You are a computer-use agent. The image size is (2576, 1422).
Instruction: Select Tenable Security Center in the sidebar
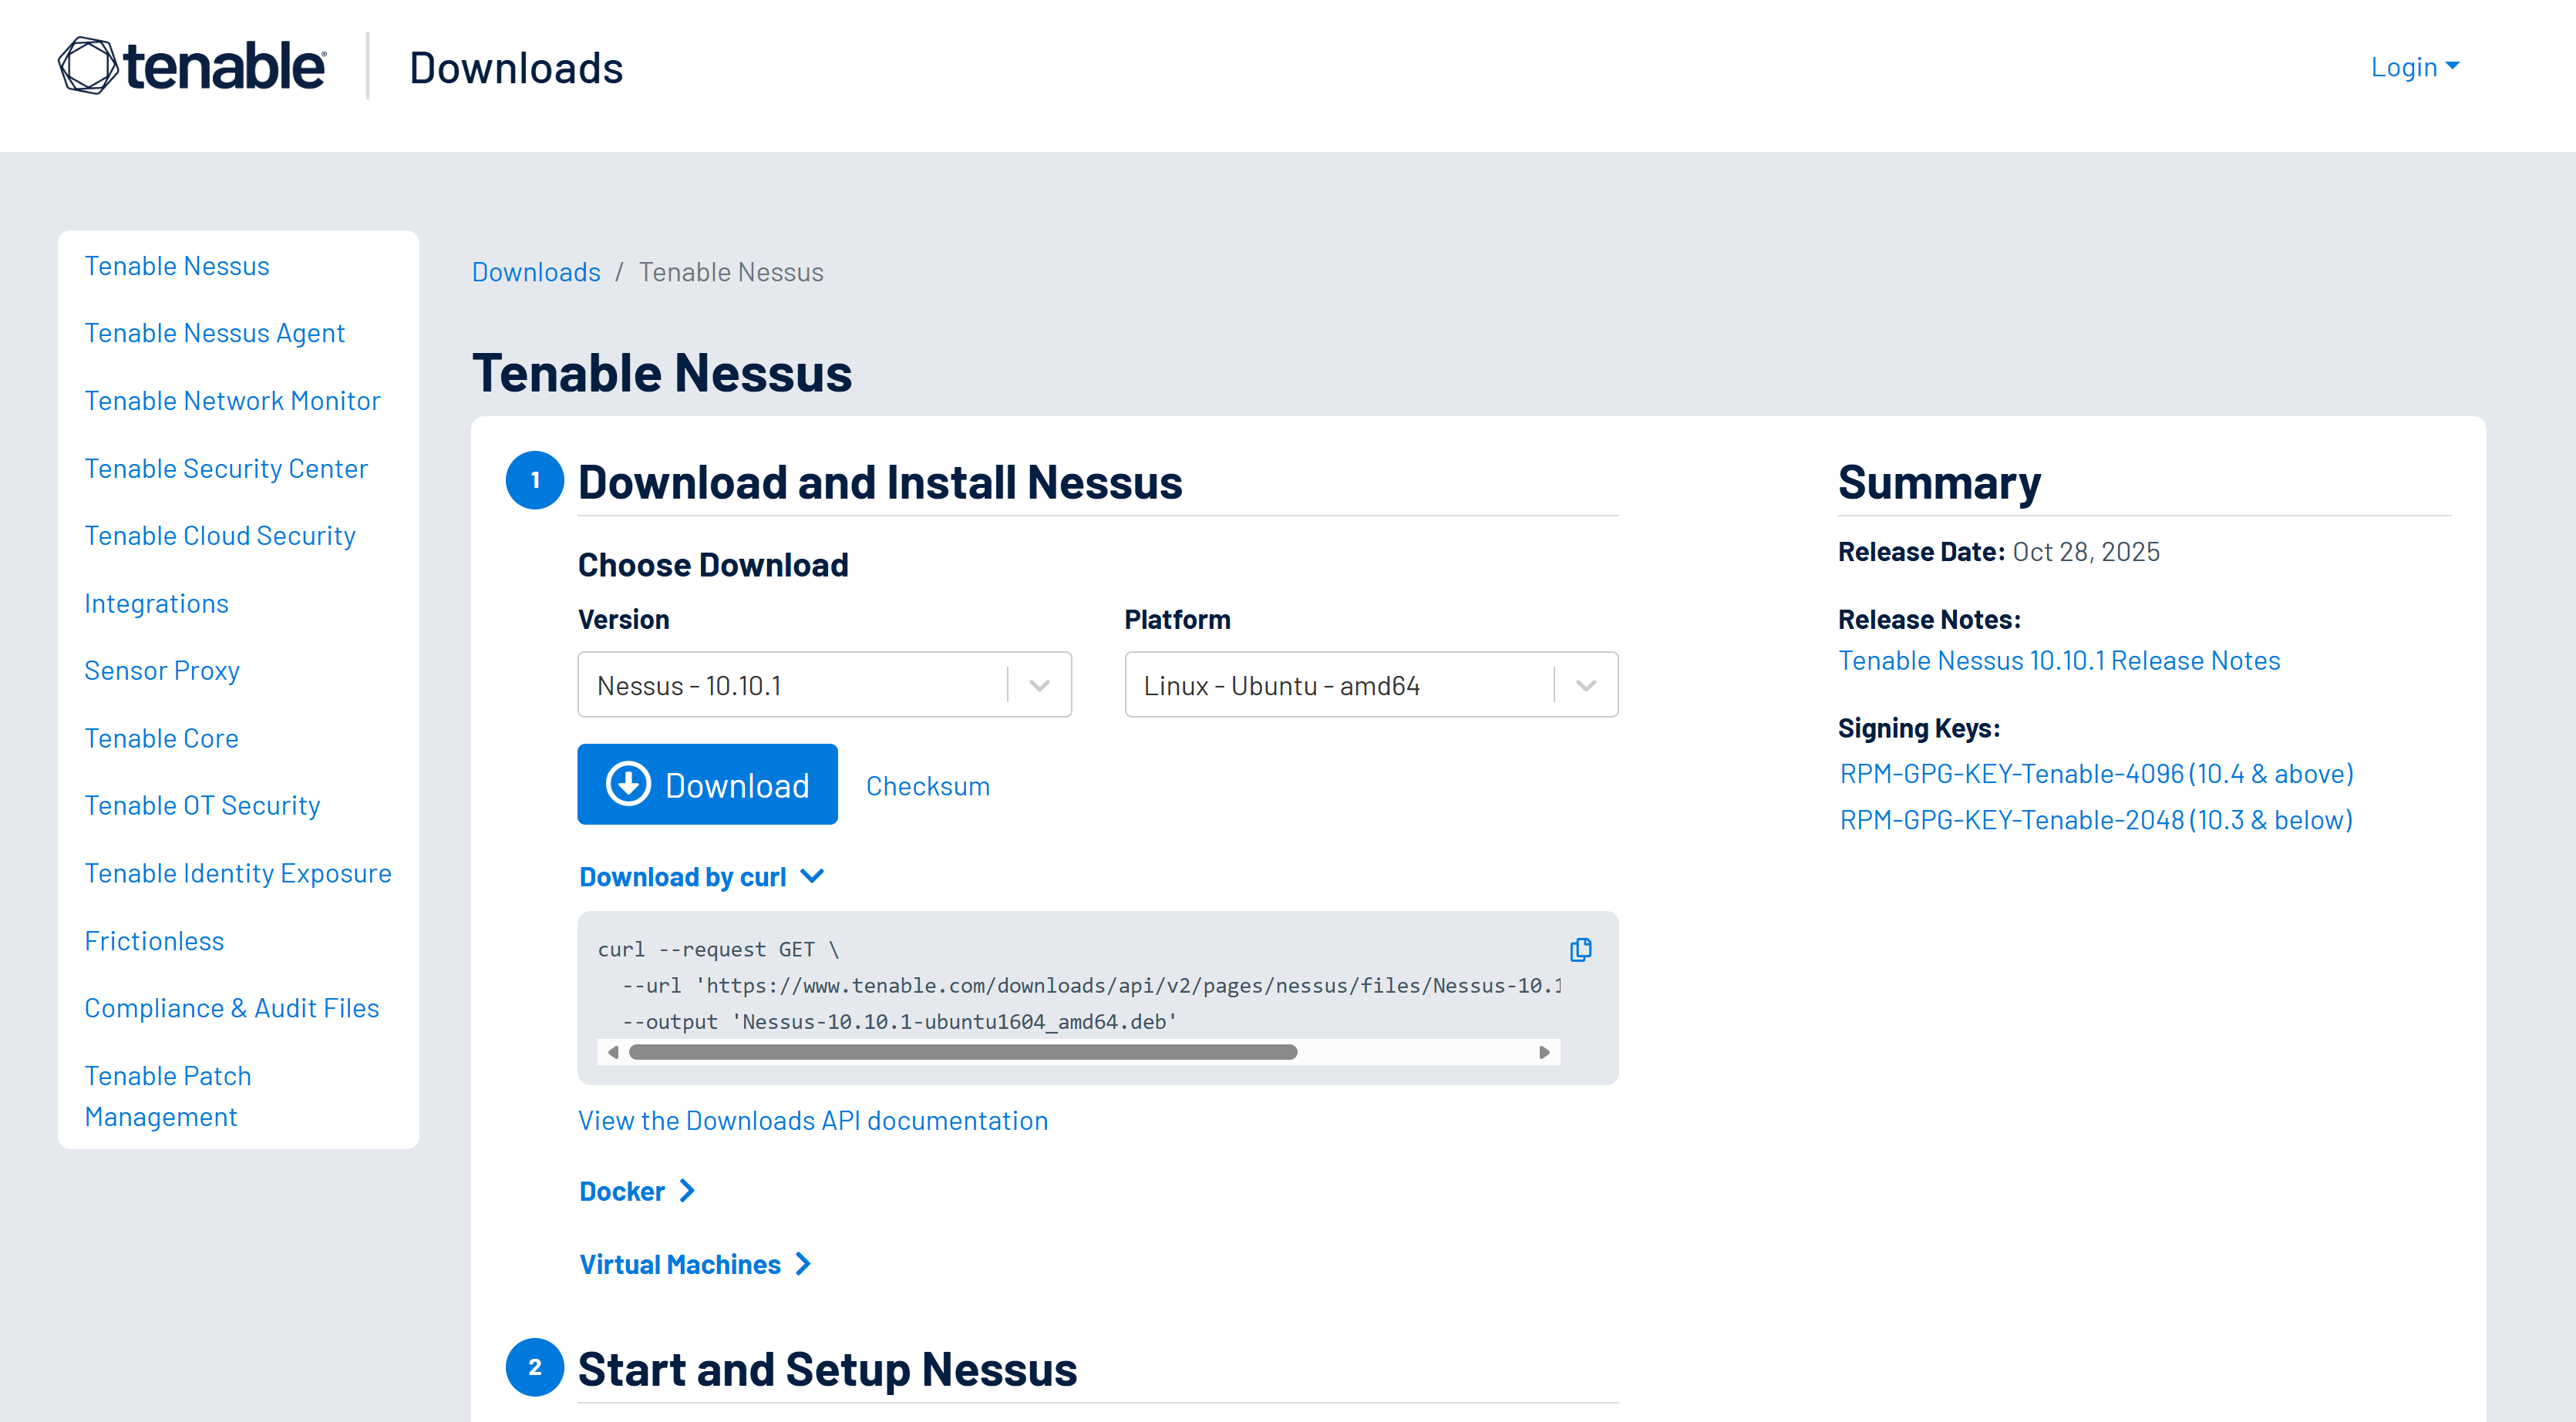[x=226, y=469]
